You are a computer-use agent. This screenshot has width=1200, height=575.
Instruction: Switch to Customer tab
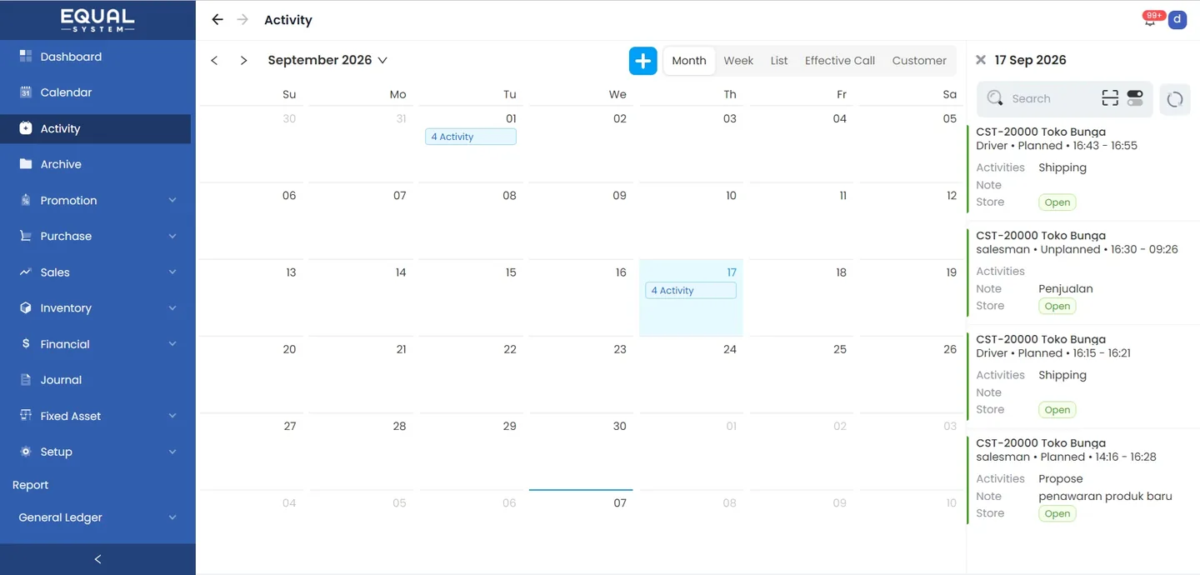pos(919,61)
